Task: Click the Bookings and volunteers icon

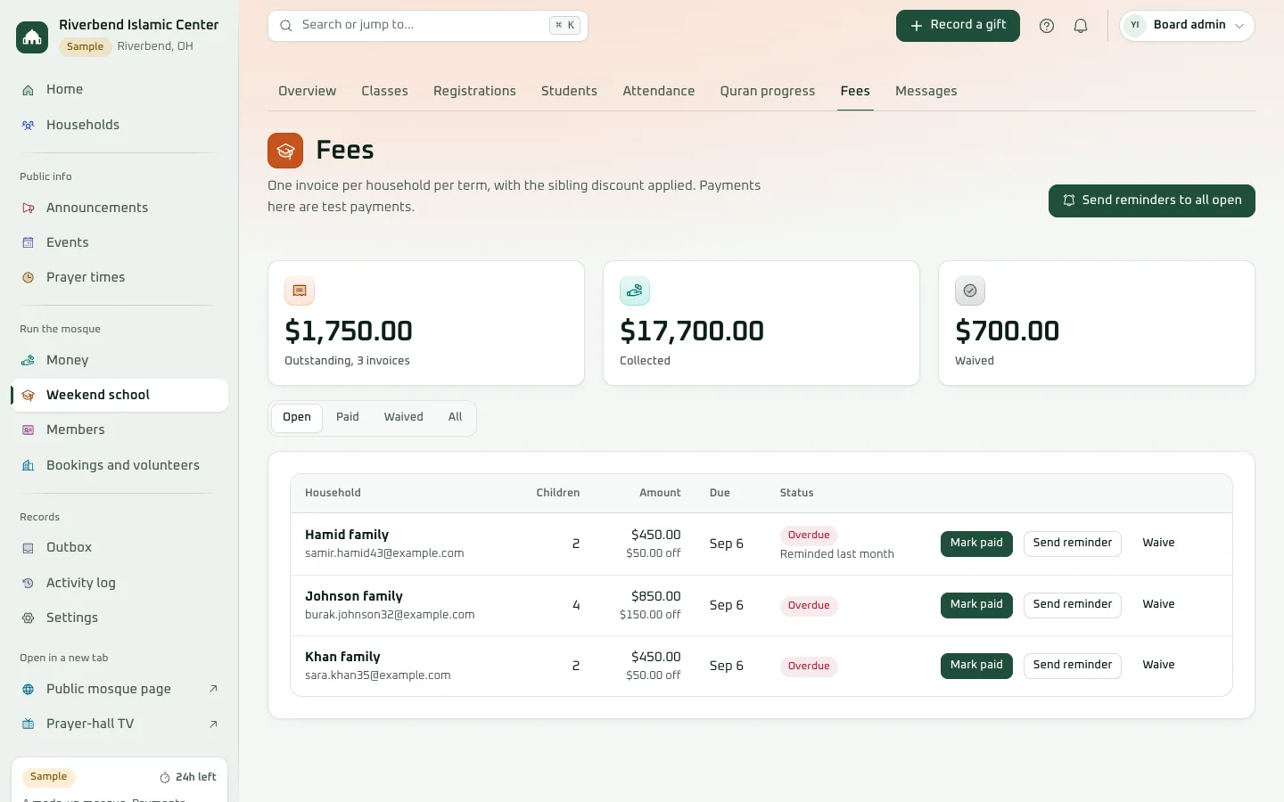Action: [29, 466]
